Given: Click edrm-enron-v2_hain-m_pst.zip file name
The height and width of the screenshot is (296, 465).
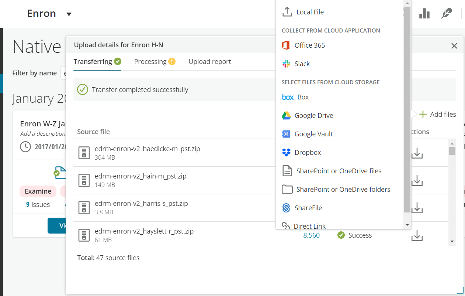Looking at the screenshot, I should (x=140, y=176).
